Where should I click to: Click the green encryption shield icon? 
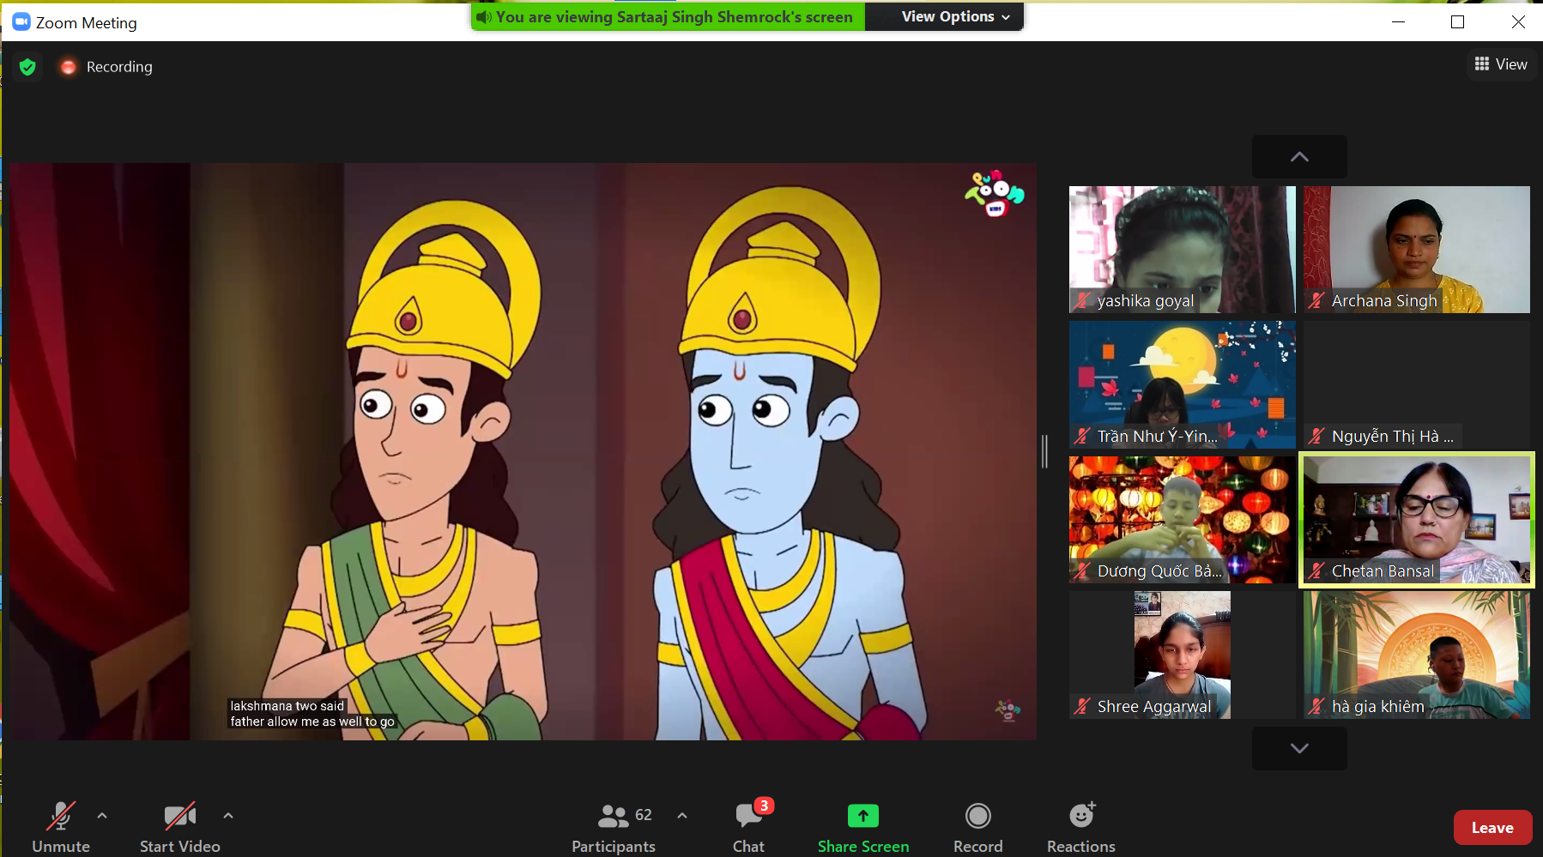(x=27, y=67)
